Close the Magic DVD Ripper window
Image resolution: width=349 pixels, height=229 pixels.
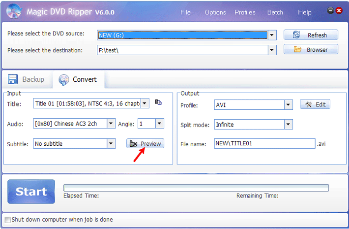[x=339, y=10]
